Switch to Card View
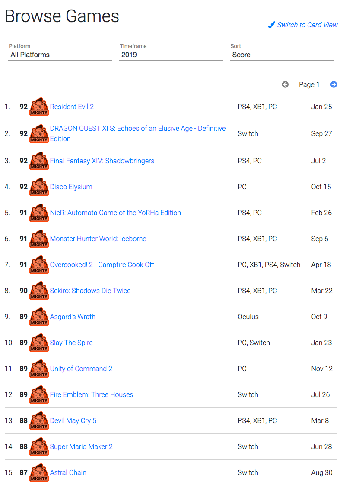This screenshot has width=340, height=485. point(307,25)
